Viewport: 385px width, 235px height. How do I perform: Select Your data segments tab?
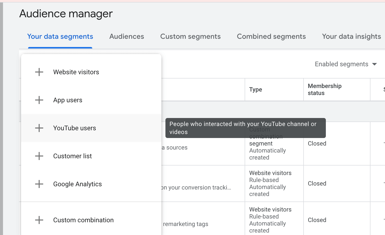click(x=60, y=36)
